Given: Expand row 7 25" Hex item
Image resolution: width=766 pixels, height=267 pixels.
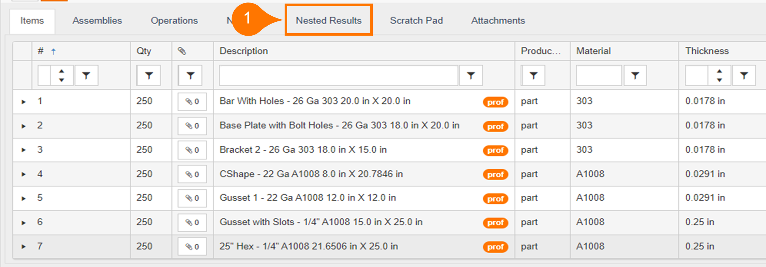Looking at the screenshot, I should (x=24, y=247).
